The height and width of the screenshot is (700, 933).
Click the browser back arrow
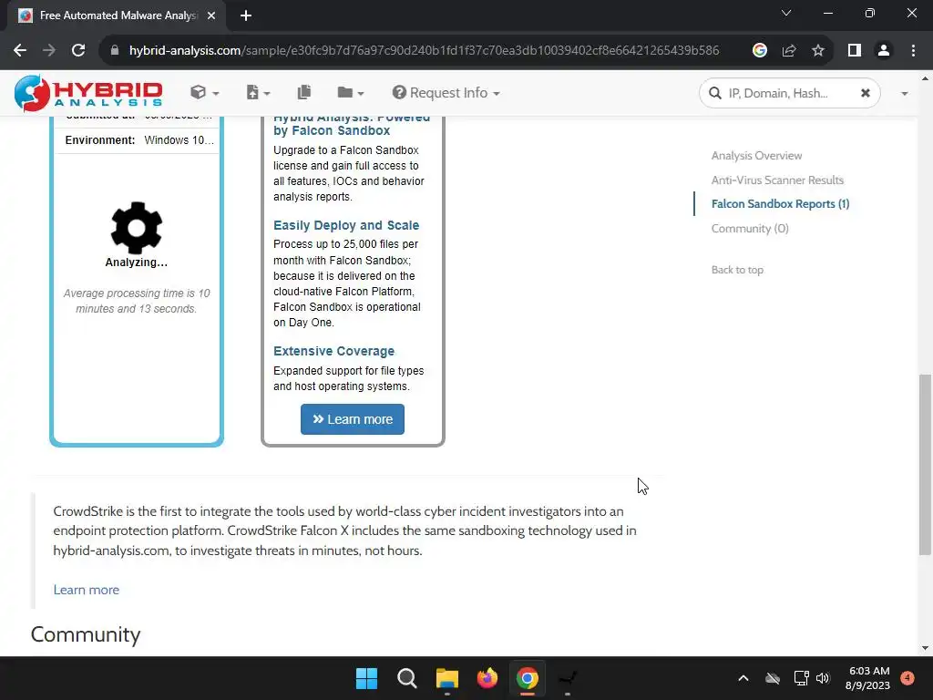(20, 50)
